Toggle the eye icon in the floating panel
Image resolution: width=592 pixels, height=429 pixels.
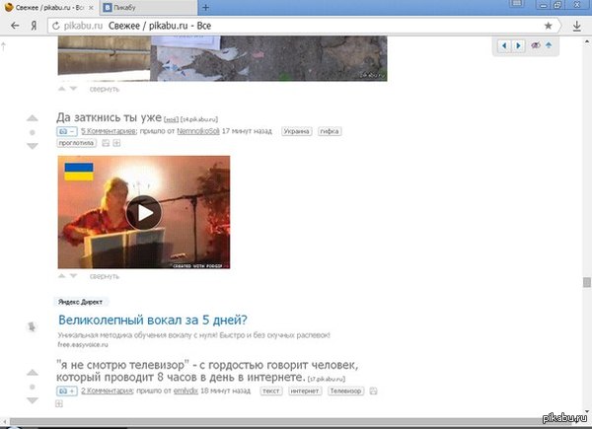click(536, 45)
